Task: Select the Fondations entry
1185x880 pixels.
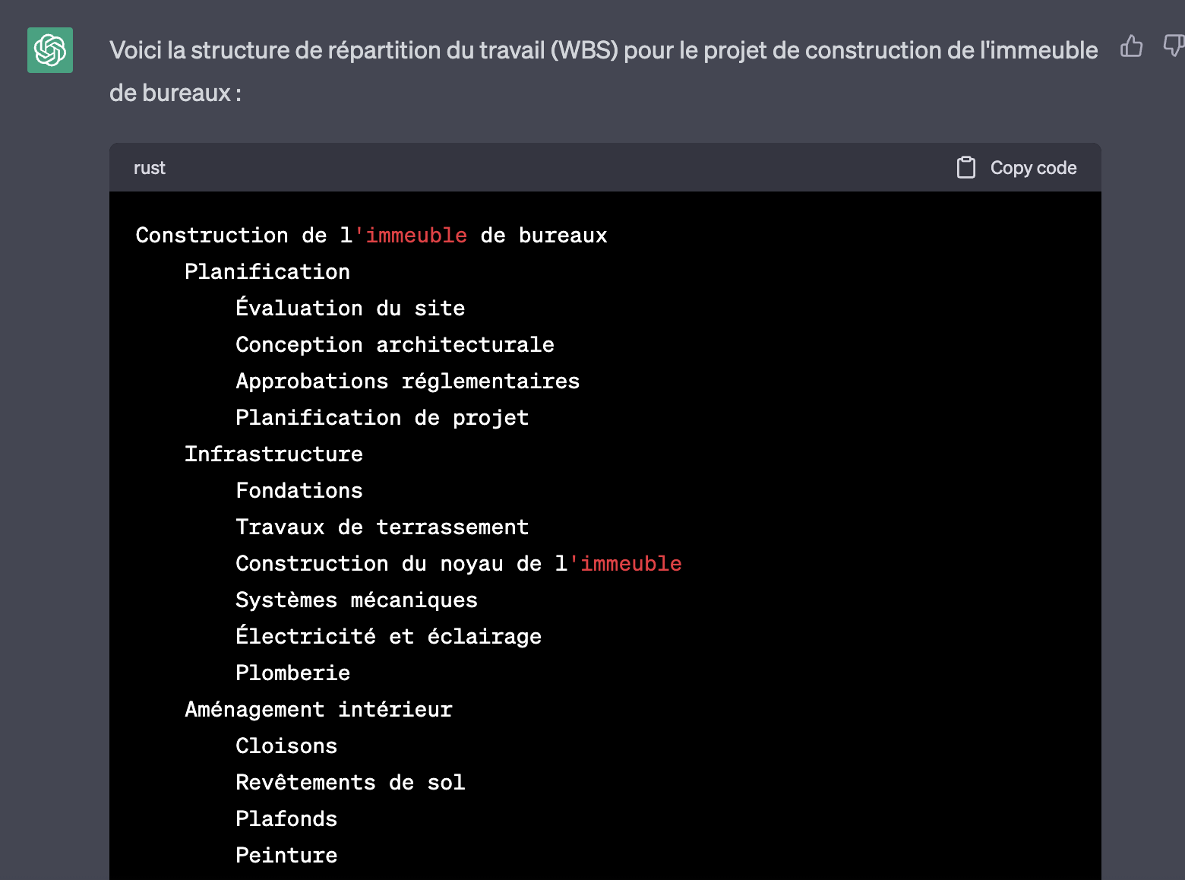Action: [x=299, y=490]
